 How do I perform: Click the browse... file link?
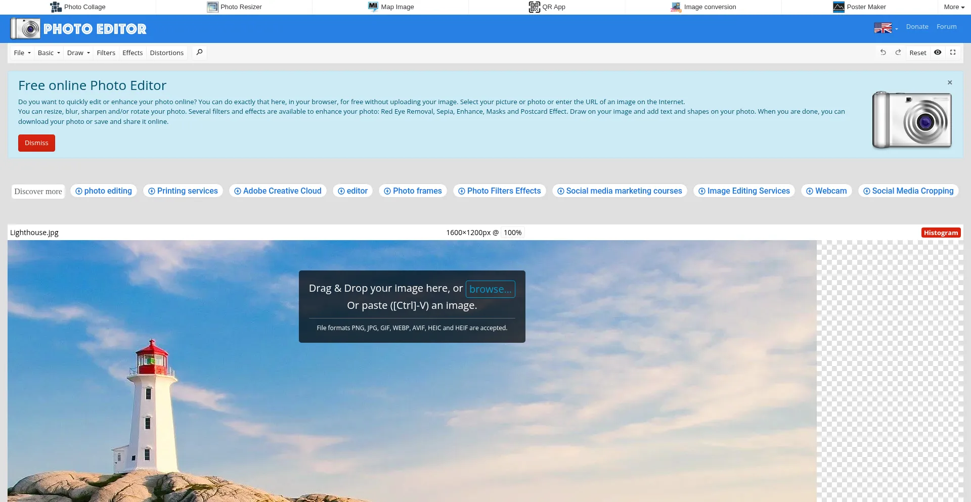[490, 289]
